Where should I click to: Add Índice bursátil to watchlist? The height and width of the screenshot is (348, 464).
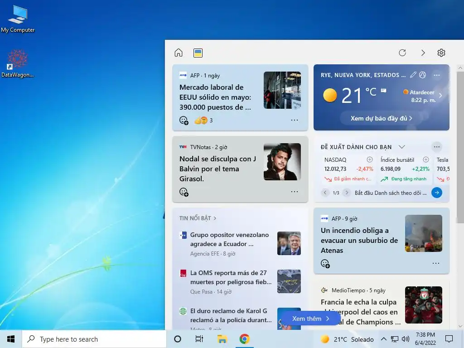click(426, 159)
